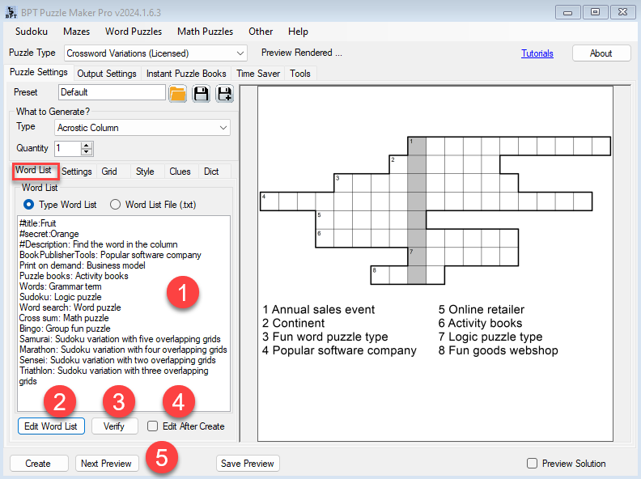Increase Quantity with the up arrow

click(87, 145)
